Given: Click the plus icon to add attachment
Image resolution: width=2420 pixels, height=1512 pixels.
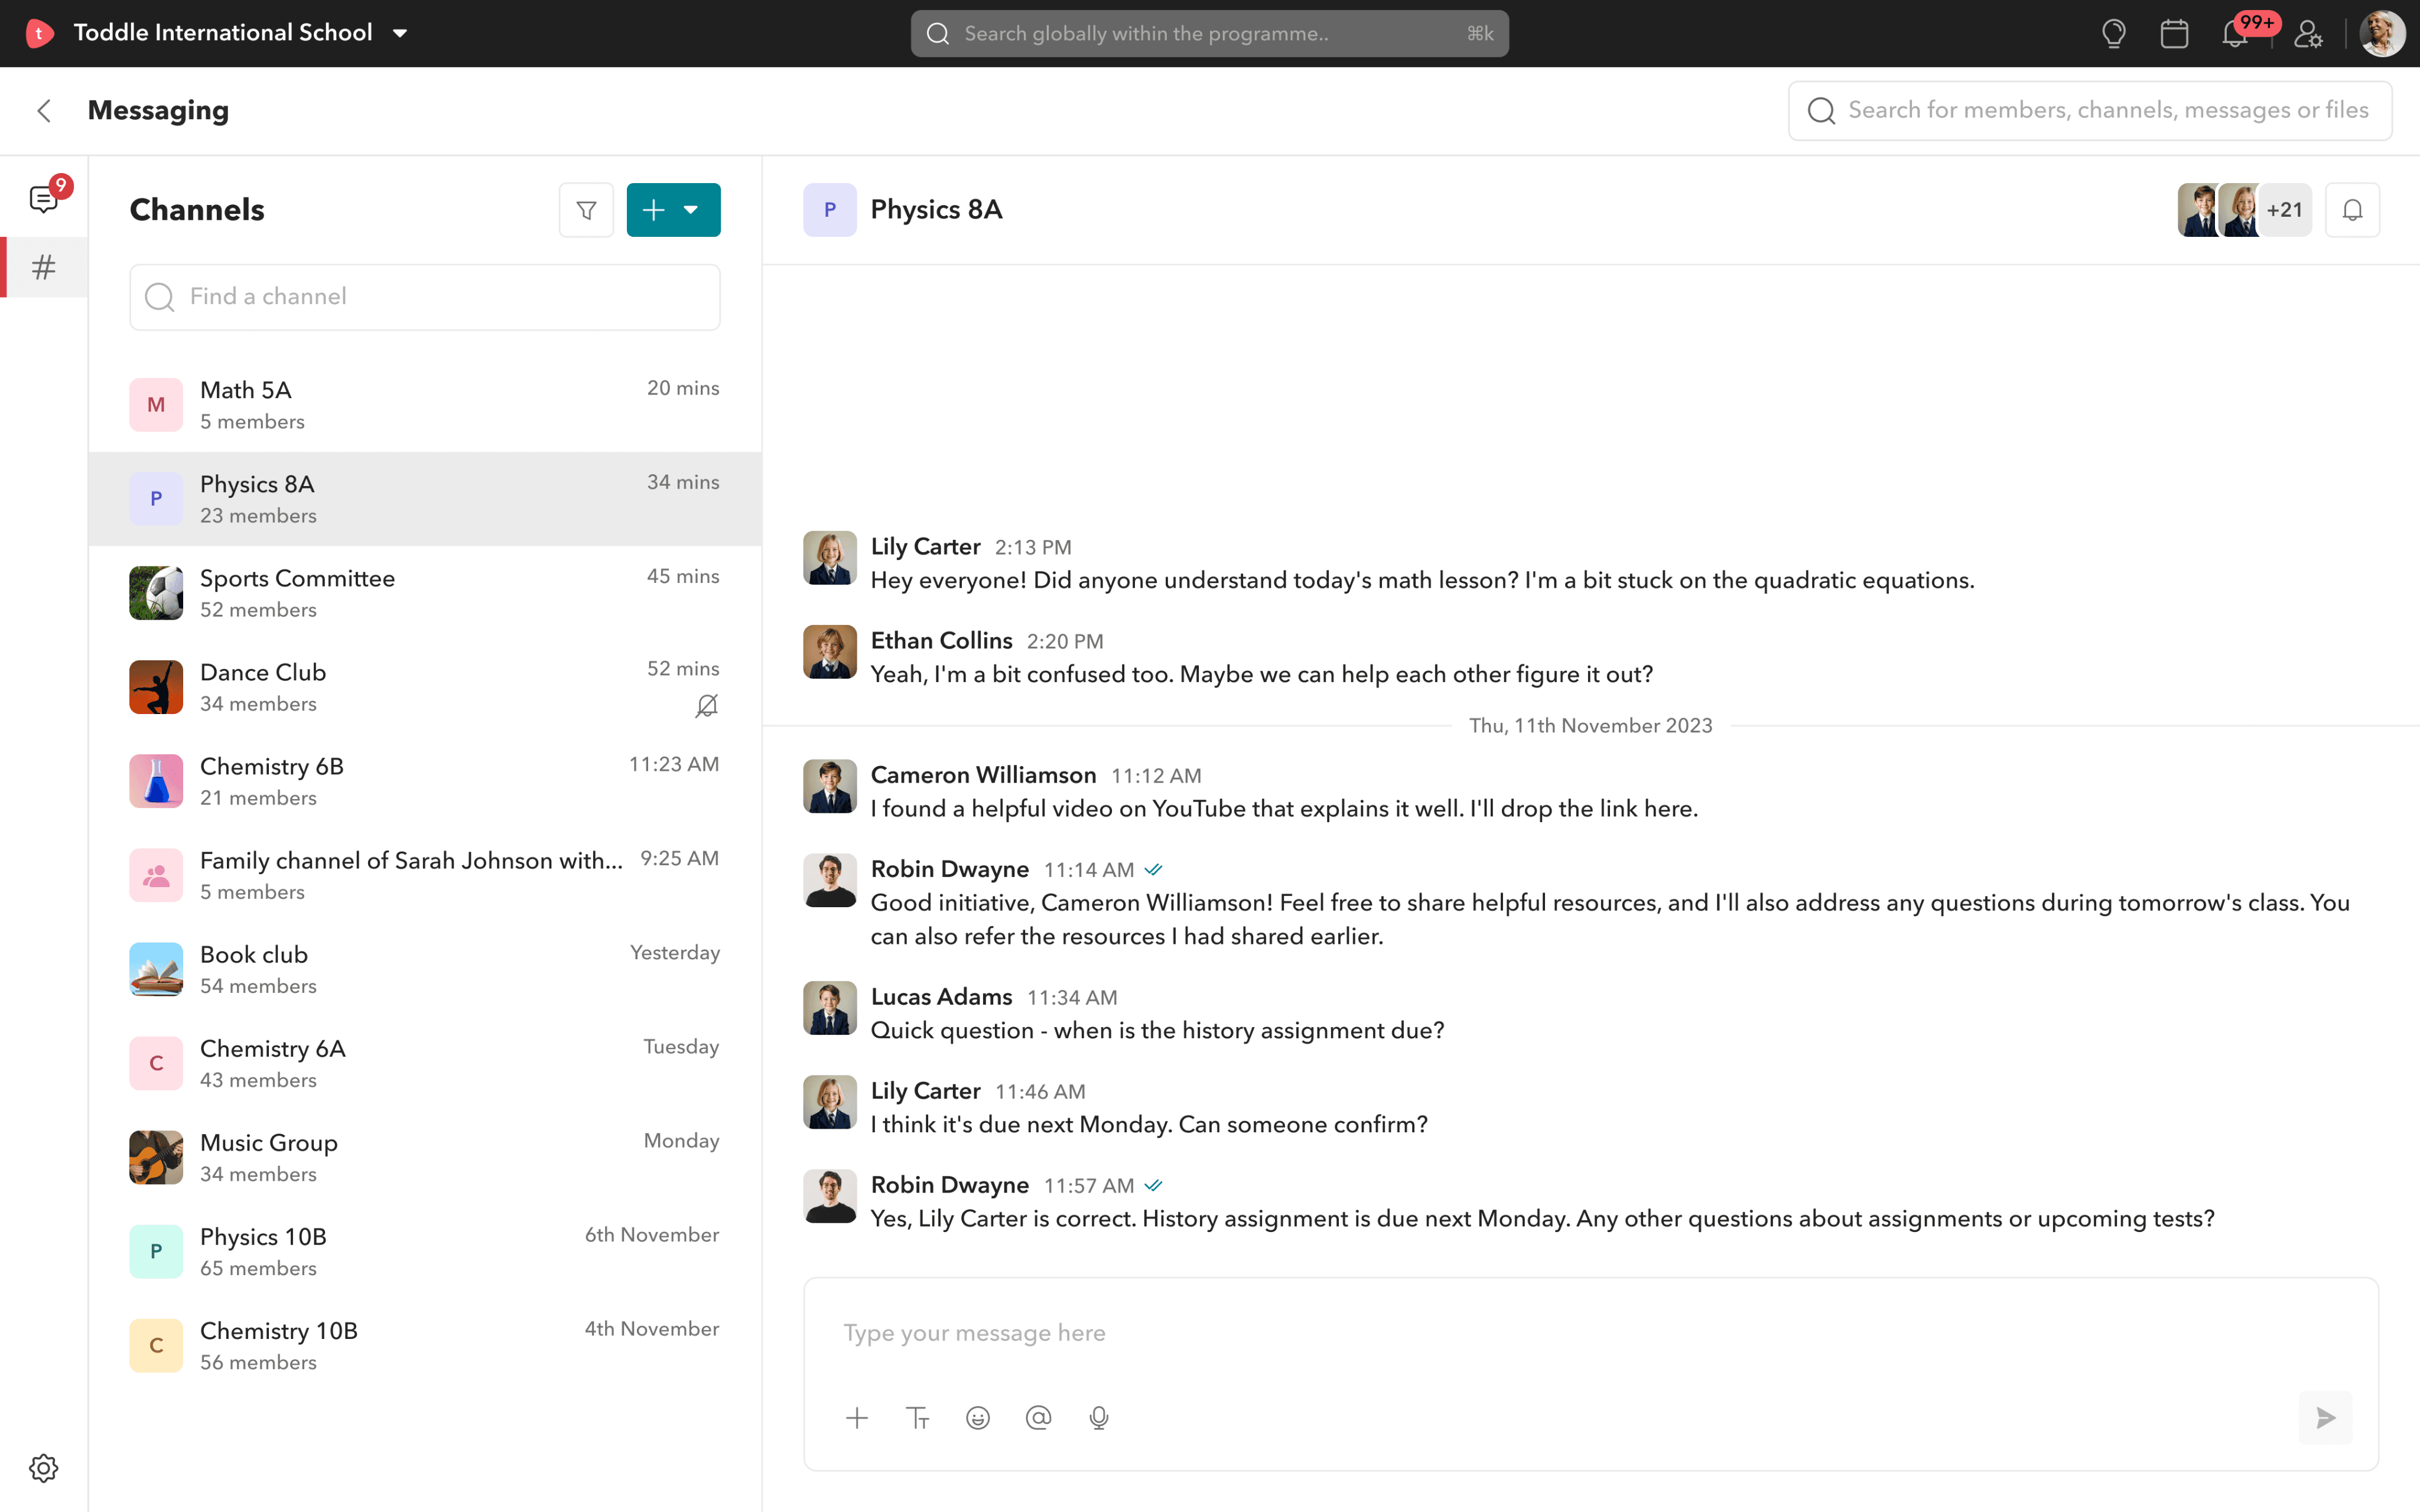Looking at the screenshot, I should [857, 1418].
